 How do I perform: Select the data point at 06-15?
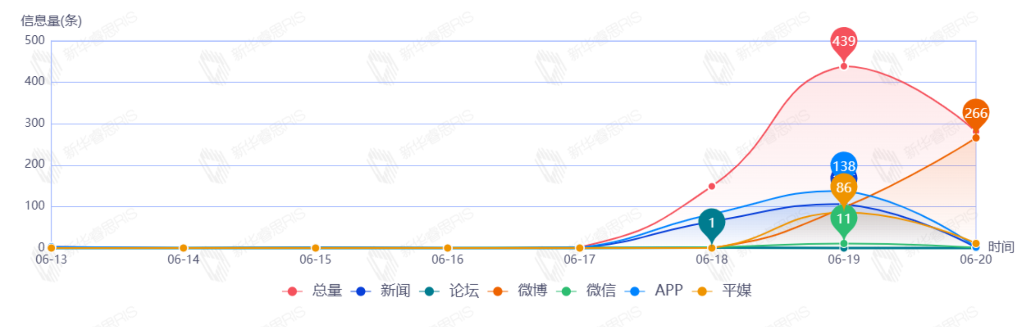tap(316, 248)
